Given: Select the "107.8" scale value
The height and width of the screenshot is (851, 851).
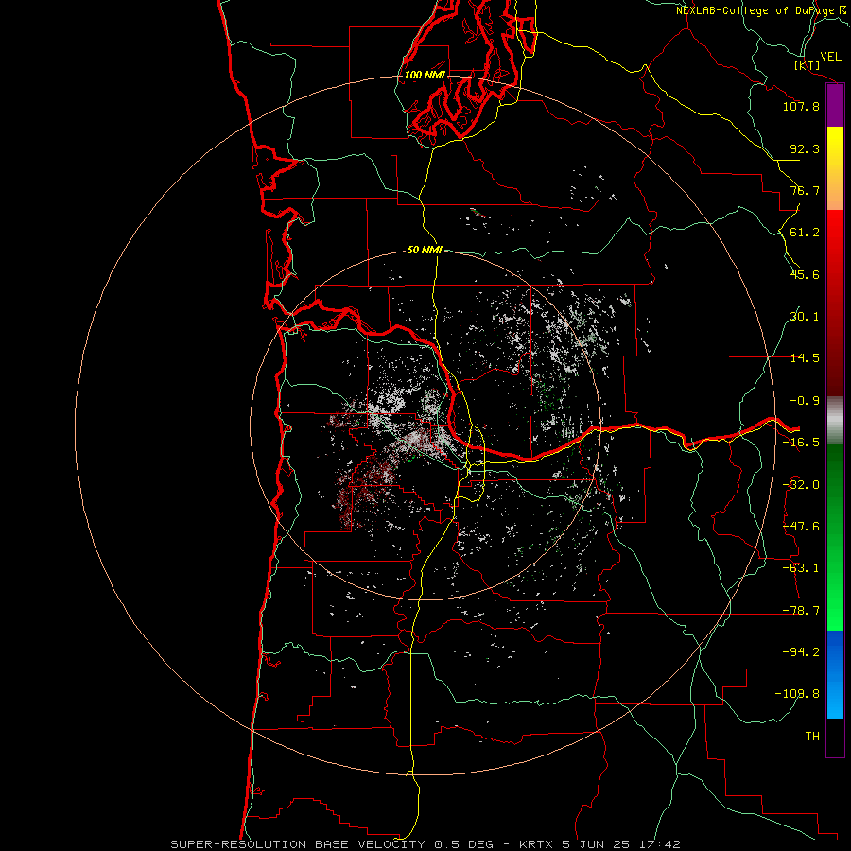Looking at the screenshot, I should (801, 106).
